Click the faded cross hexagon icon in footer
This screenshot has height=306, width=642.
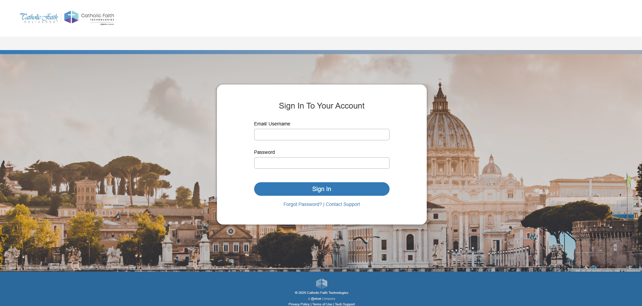click(x=322, y=283)
